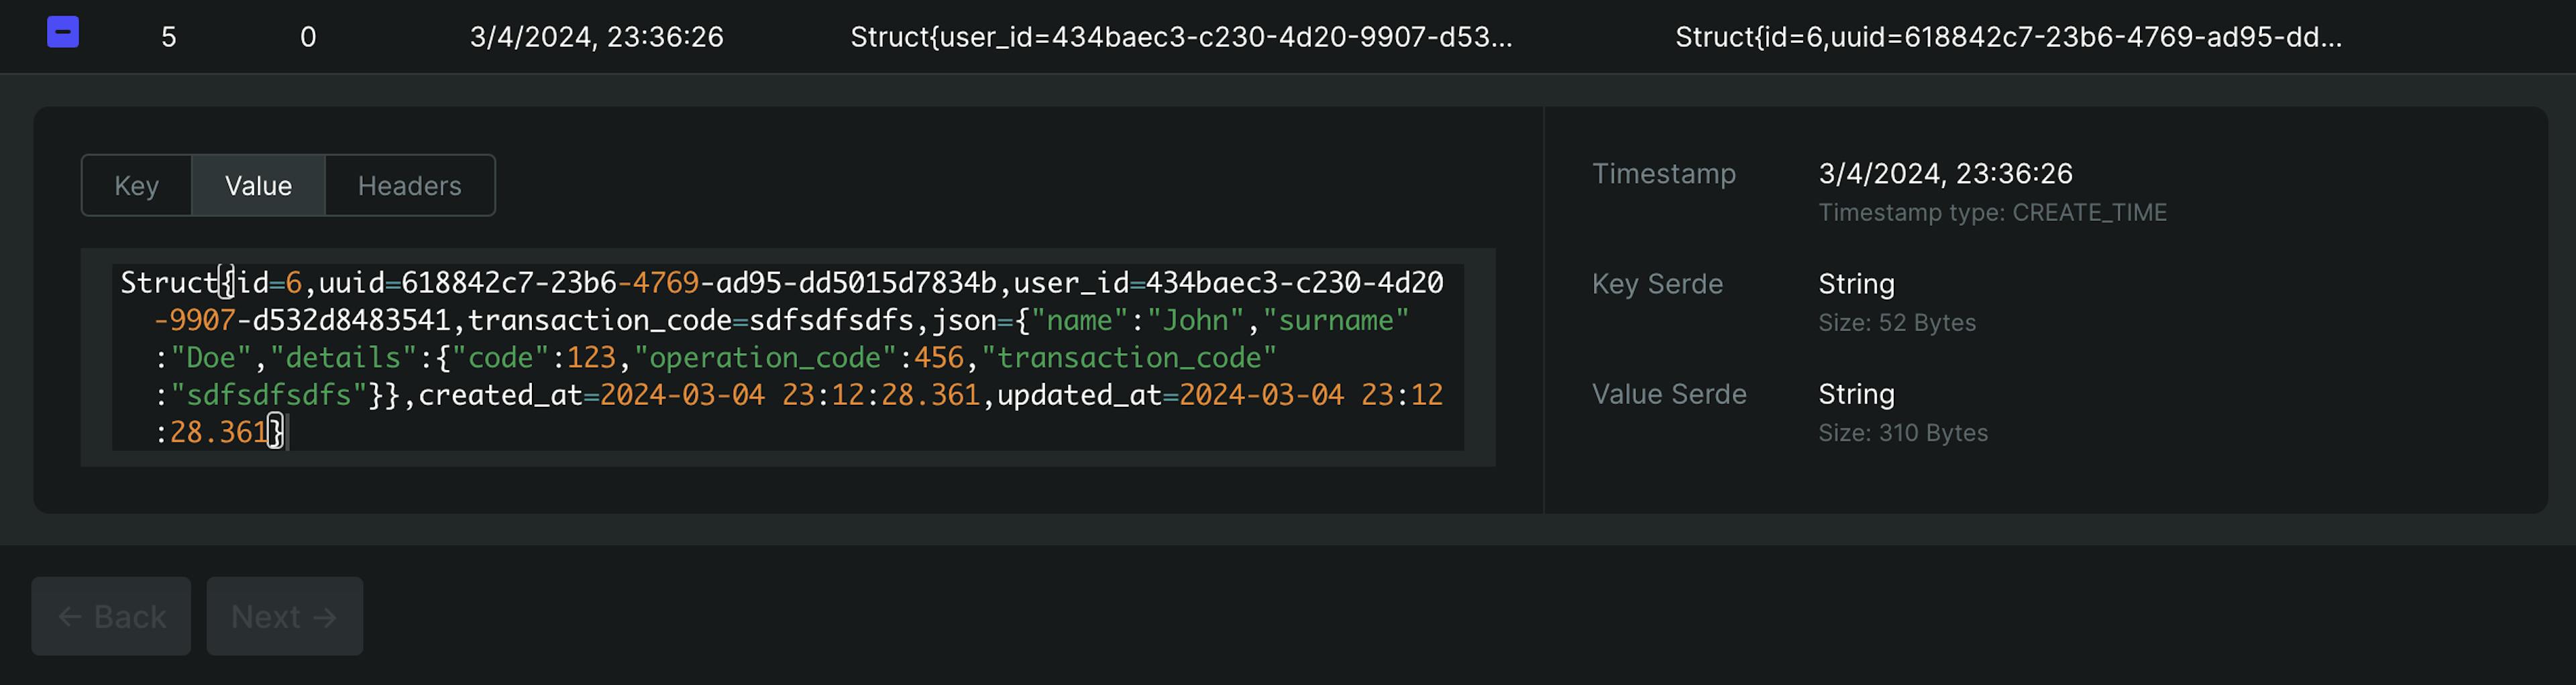The image size is (2576, 685).
Task: Go to Next page of messages
Action: point(284,616)
